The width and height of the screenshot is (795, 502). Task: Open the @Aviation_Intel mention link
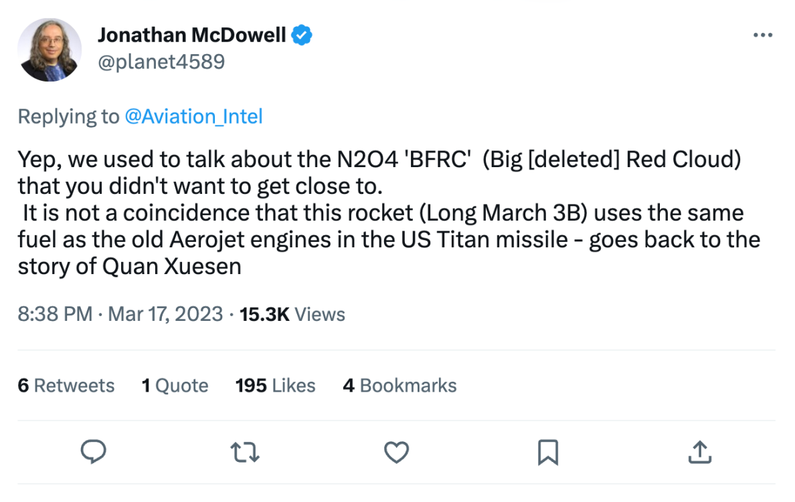click(193, 116)
